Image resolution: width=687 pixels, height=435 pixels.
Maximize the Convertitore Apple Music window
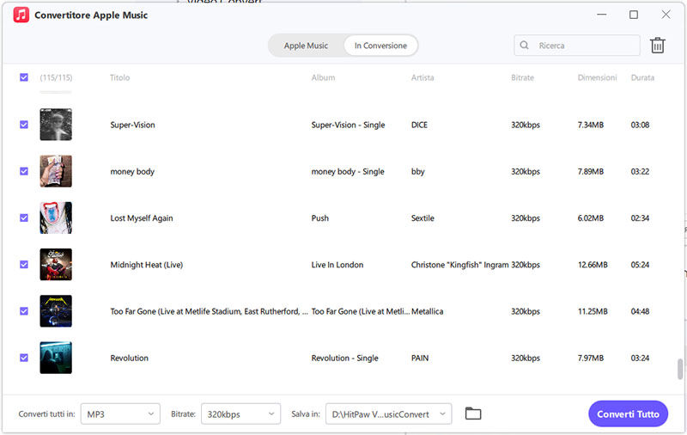634,15
